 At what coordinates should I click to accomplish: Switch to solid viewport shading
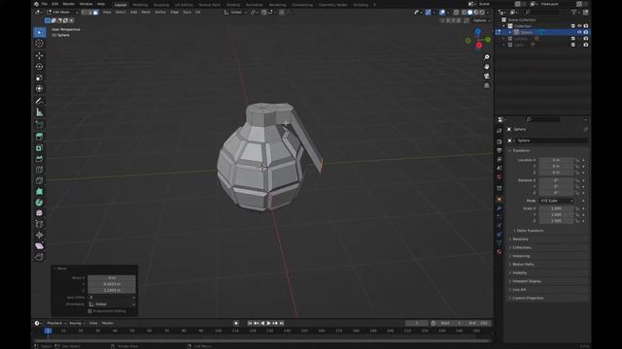pos(470,13)
